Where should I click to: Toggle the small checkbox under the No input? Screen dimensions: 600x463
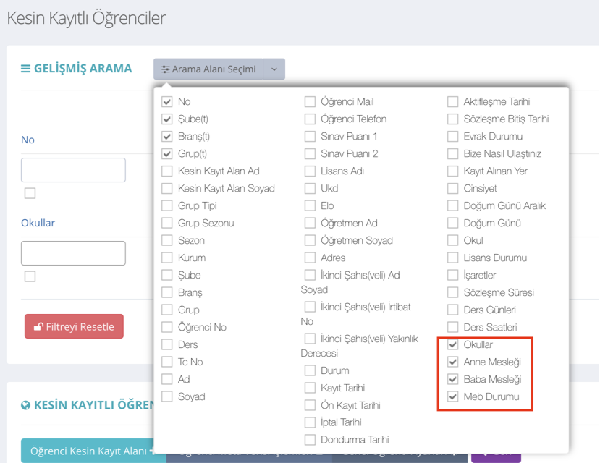(30, 193)
